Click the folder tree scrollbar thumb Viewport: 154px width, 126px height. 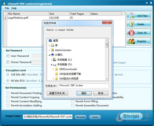point(107,45)
